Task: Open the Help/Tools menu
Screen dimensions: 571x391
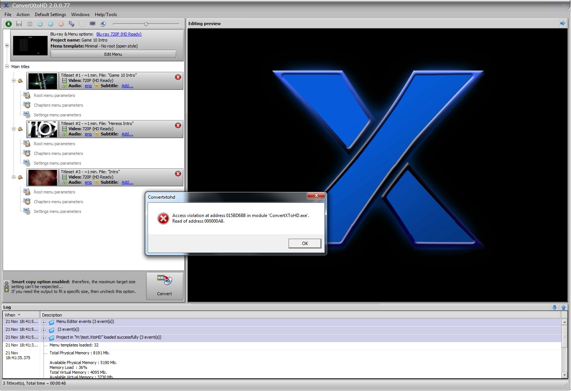Action: tap(106, 15)
